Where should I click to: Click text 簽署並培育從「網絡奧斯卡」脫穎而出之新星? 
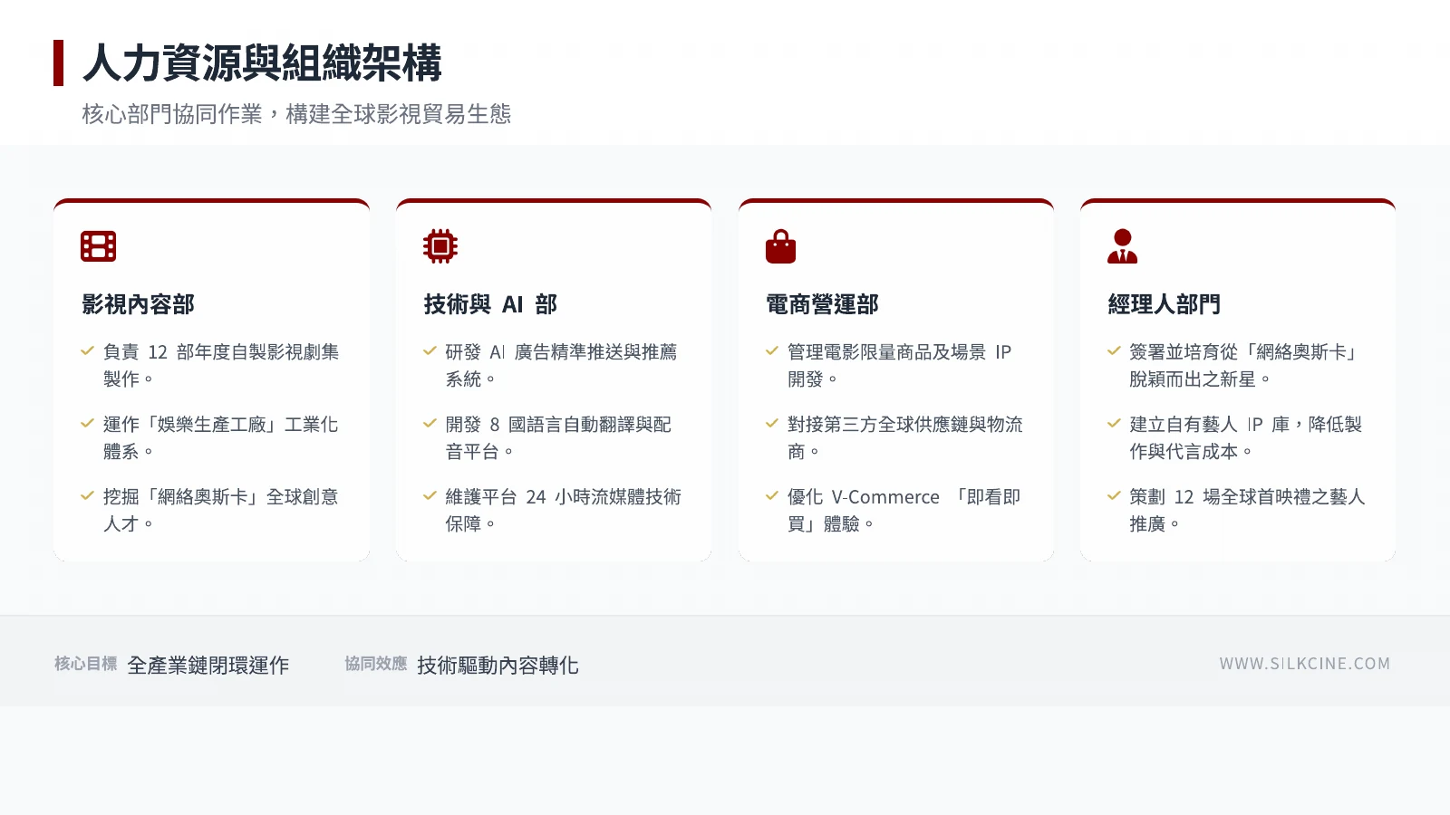pyautogui.click(x=1244, y=365)
